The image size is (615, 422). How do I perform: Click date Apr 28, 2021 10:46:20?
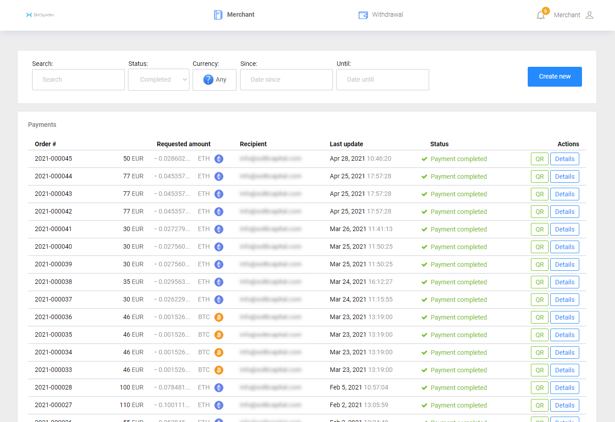pos(360,158)
